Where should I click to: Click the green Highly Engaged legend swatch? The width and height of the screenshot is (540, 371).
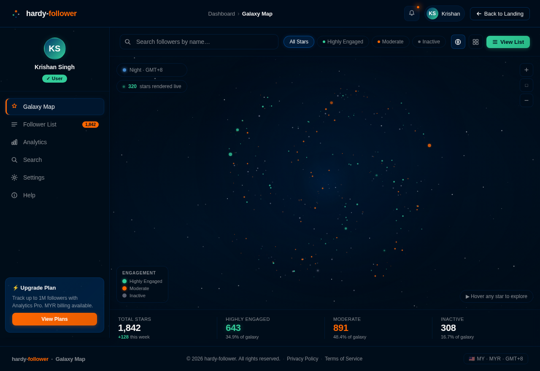click(124, 281)
